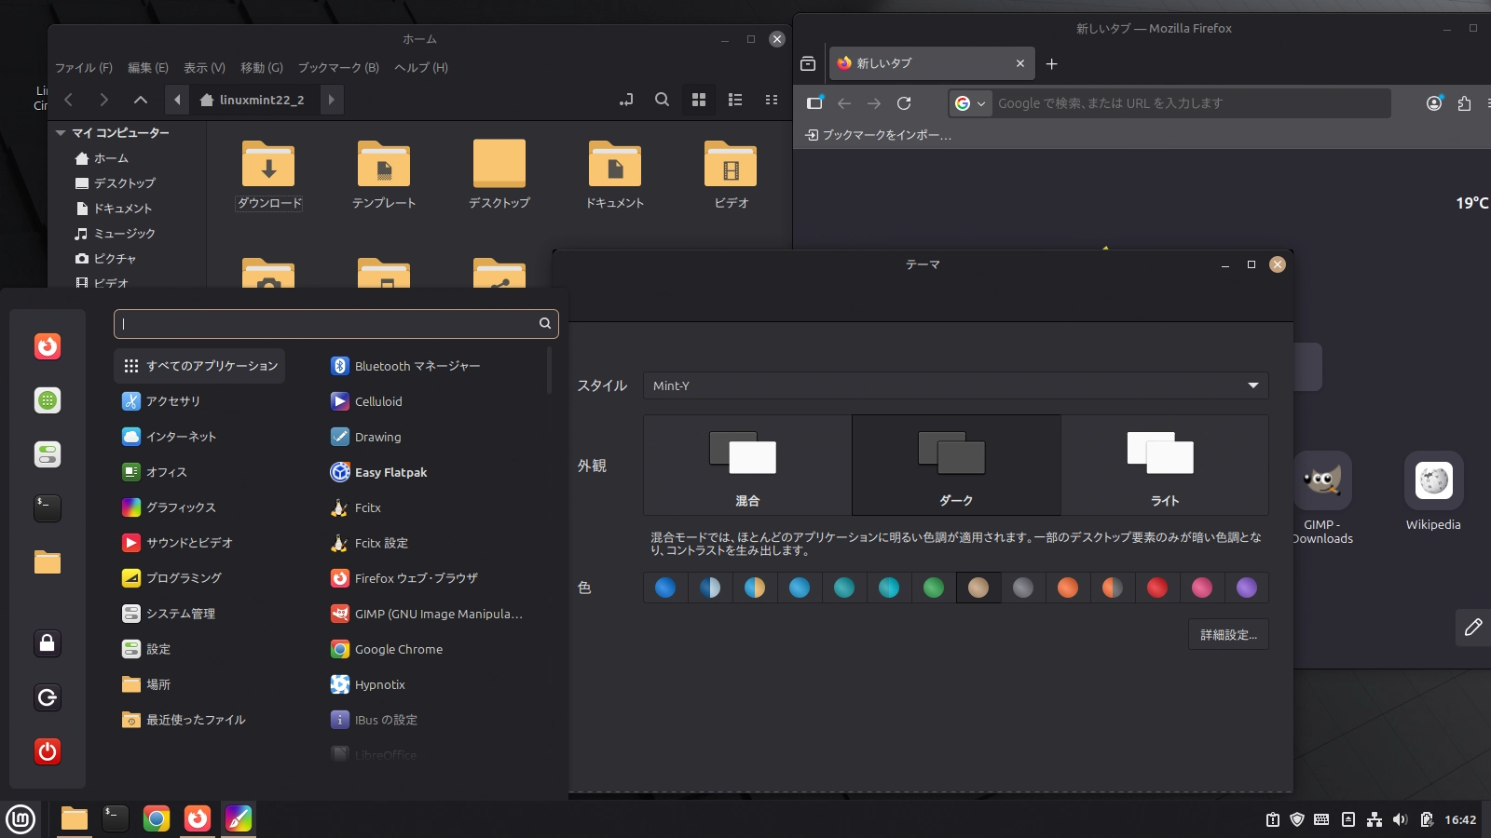1491x838 pixels.
Task: Select ダーク appearance mode
Action: [956, 465]
